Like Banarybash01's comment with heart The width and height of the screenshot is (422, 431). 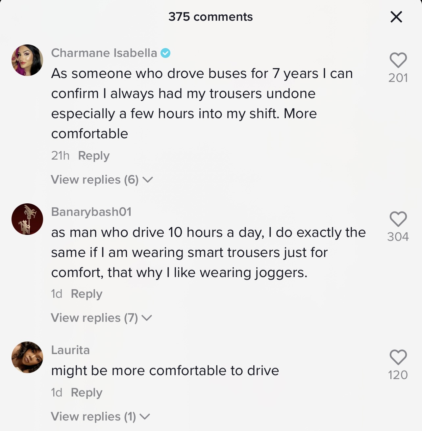point(398,219)
